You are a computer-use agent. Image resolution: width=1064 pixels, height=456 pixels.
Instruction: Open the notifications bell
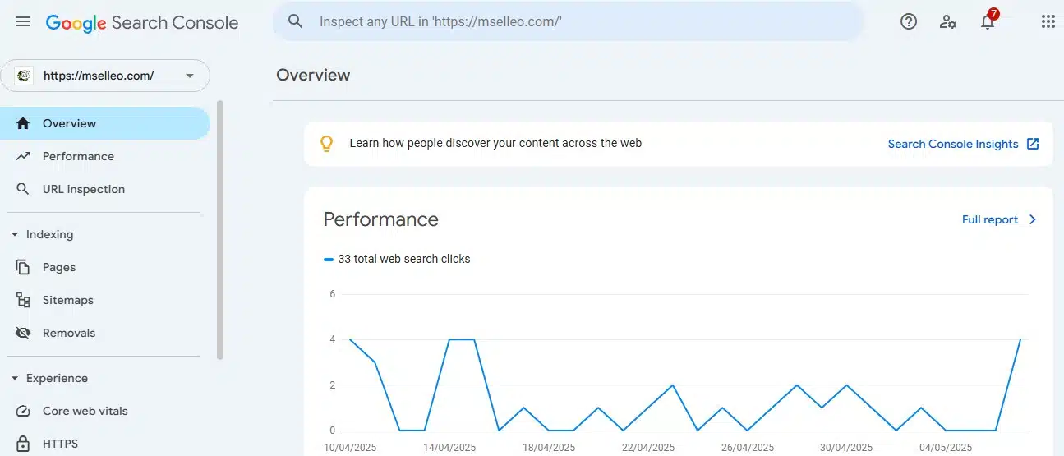click(x=988, y=21)
